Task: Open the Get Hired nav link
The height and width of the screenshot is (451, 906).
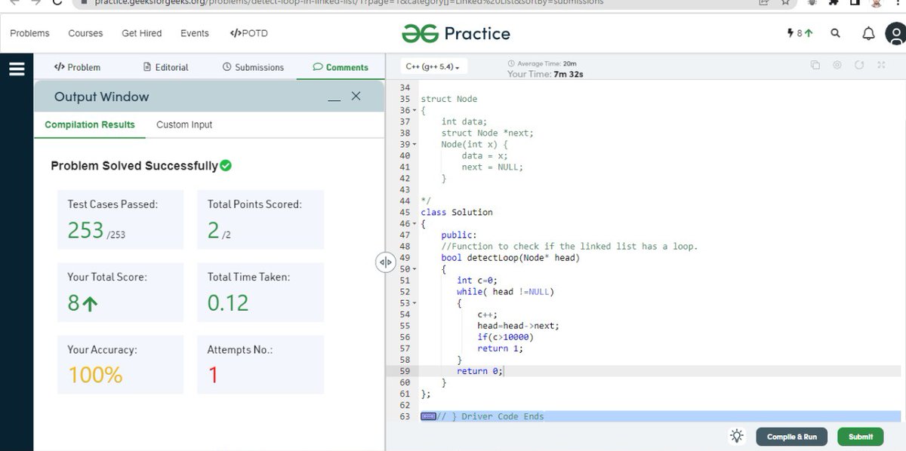Action: tap(142, 33)
